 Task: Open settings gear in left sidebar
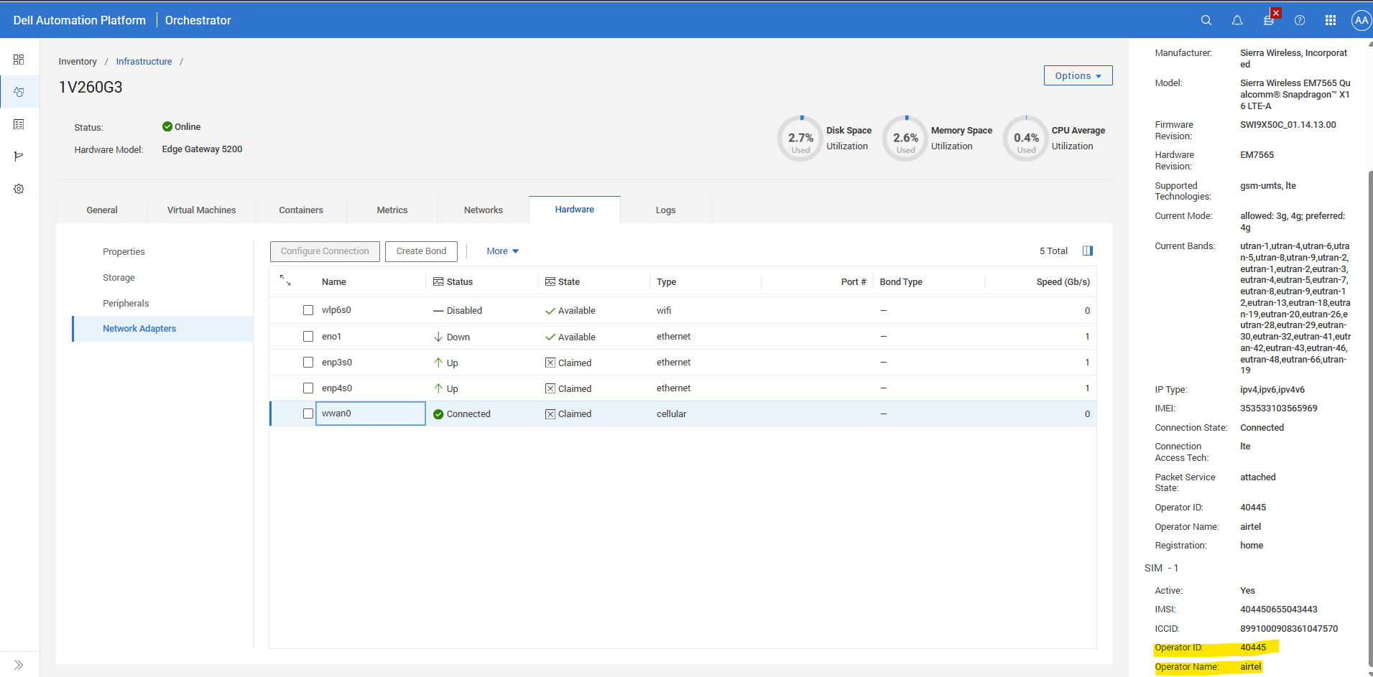(19, 189)
